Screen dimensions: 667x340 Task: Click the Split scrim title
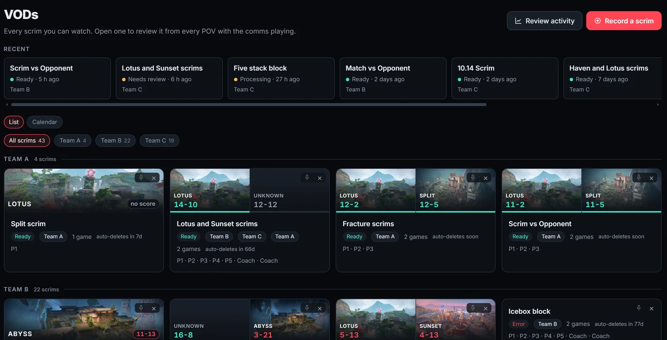click(x=28, y=224)
